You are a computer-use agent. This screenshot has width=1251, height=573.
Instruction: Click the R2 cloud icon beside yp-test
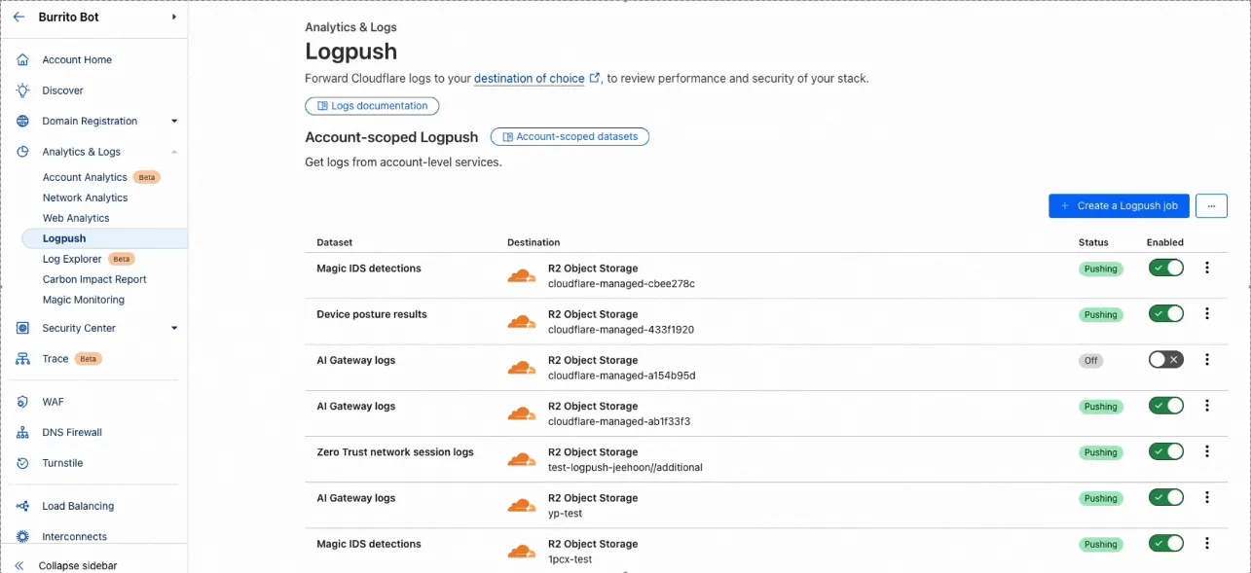522,505
